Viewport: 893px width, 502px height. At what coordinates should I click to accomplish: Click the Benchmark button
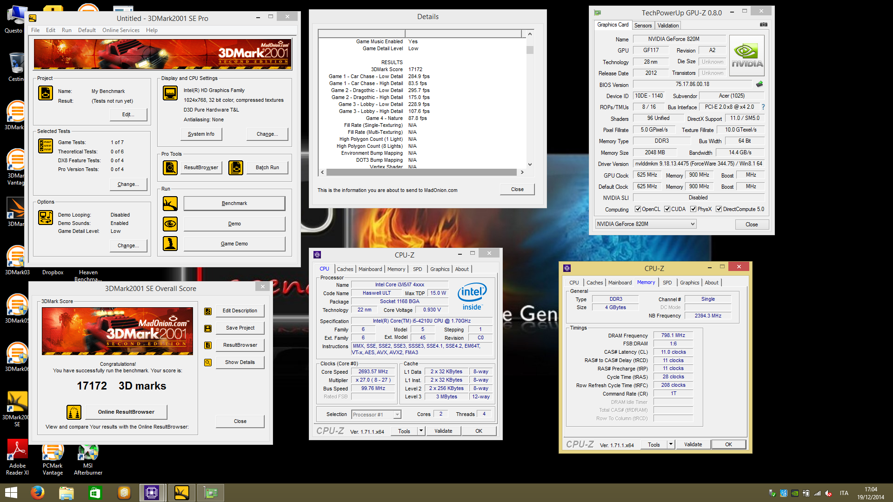[234, 204]
